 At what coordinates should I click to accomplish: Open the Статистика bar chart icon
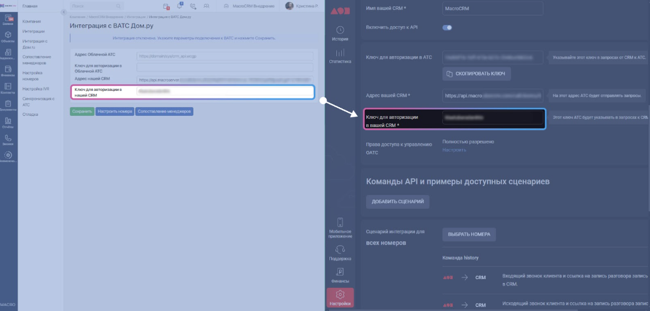340,56
